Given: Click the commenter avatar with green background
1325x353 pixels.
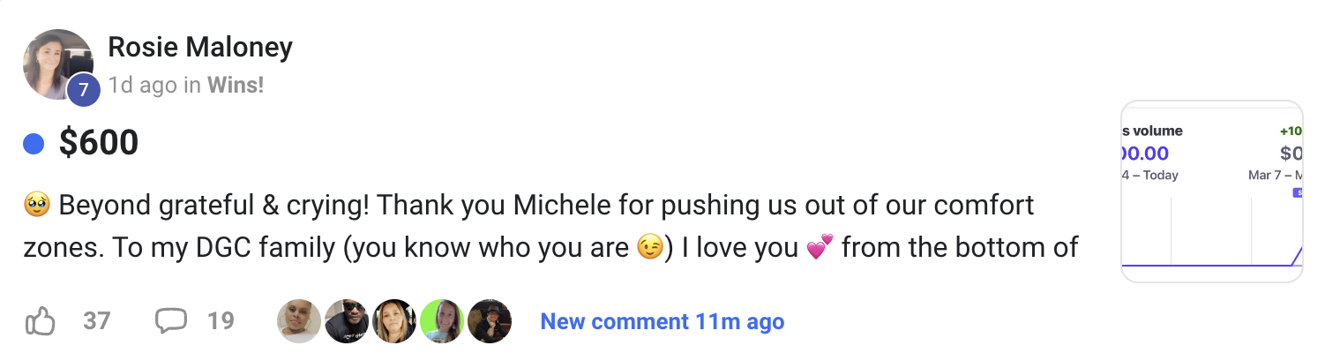Looking at the screenshot, I should 442,321.
